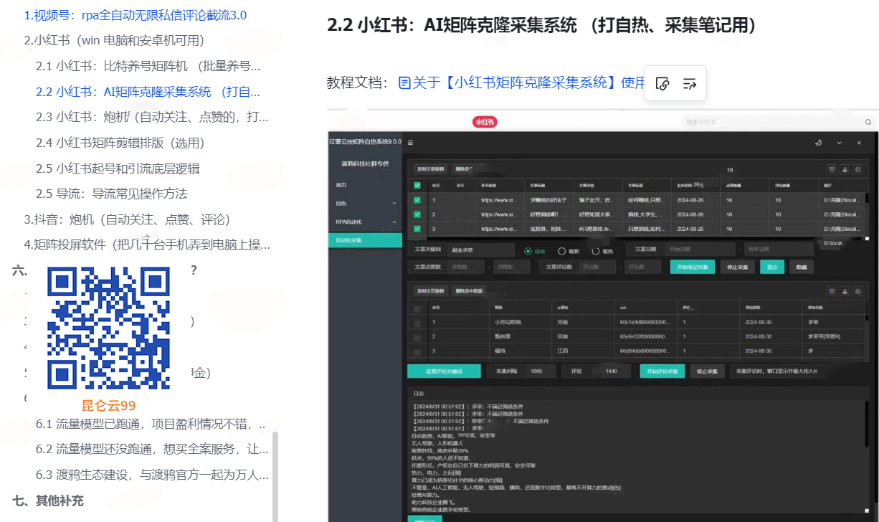
Task: Click the 文章关键词 input containing 副业求带
Action: [x=482, y=250]
